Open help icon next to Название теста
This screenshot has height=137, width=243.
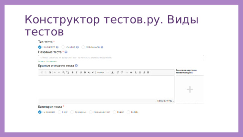point(66,52)
